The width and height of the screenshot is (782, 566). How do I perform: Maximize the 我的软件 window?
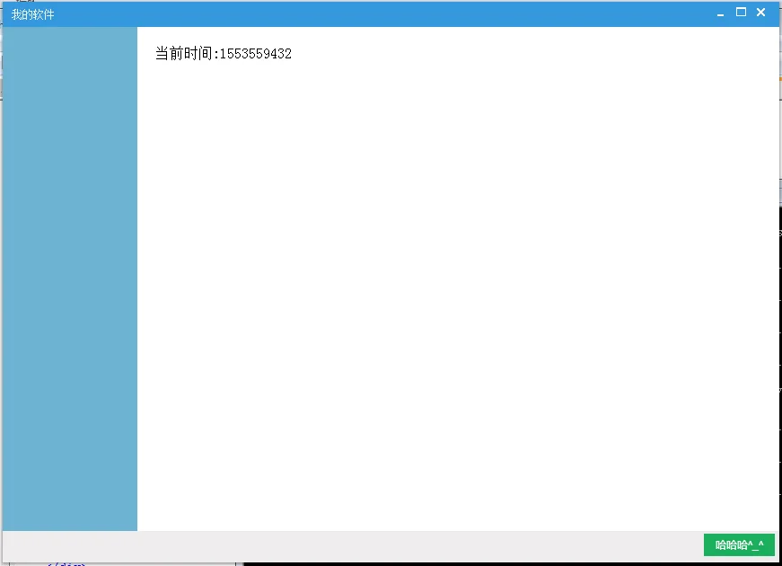click(x=741, y=13)
